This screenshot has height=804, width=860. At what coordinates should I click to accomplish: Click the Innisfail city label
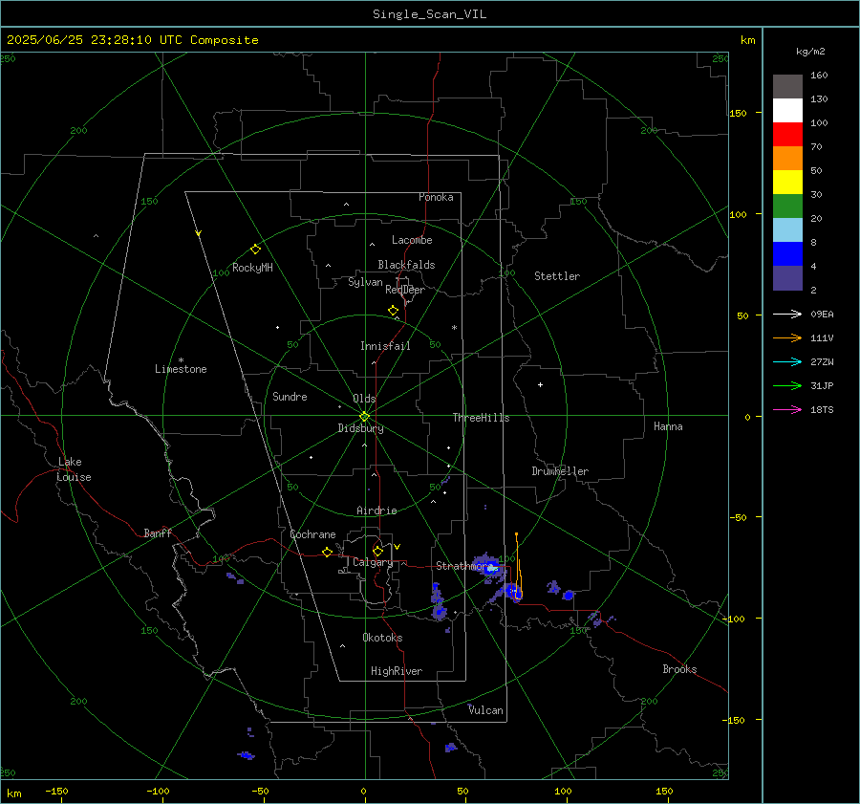385,346
